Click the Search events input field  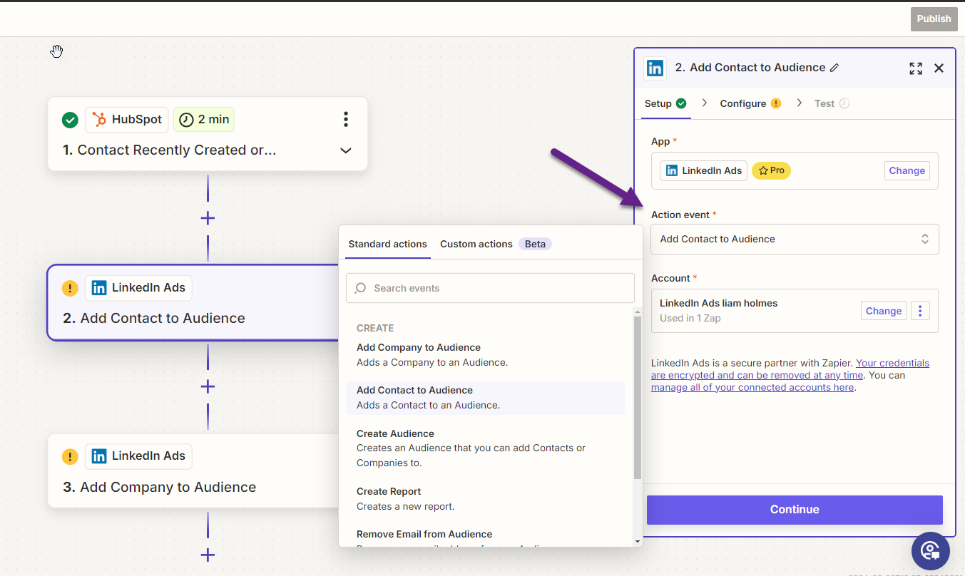pyautogui.click(x=490, y=288)
